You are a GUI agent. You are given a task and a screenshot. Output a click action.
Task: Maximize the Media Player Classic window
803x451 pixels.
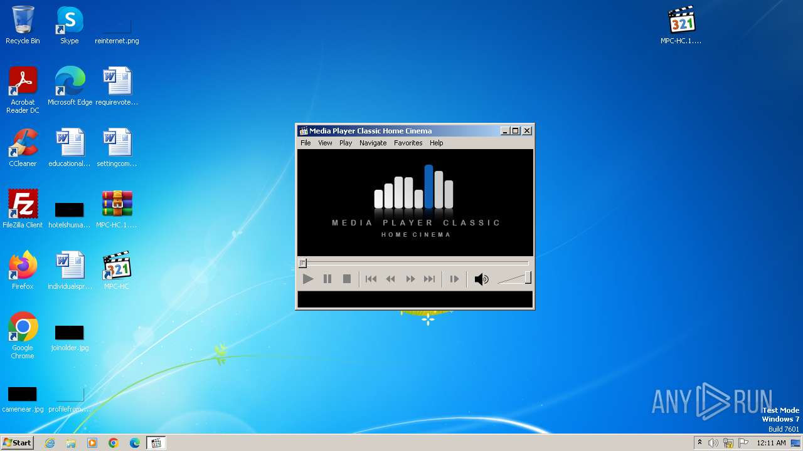coord(516,131)
